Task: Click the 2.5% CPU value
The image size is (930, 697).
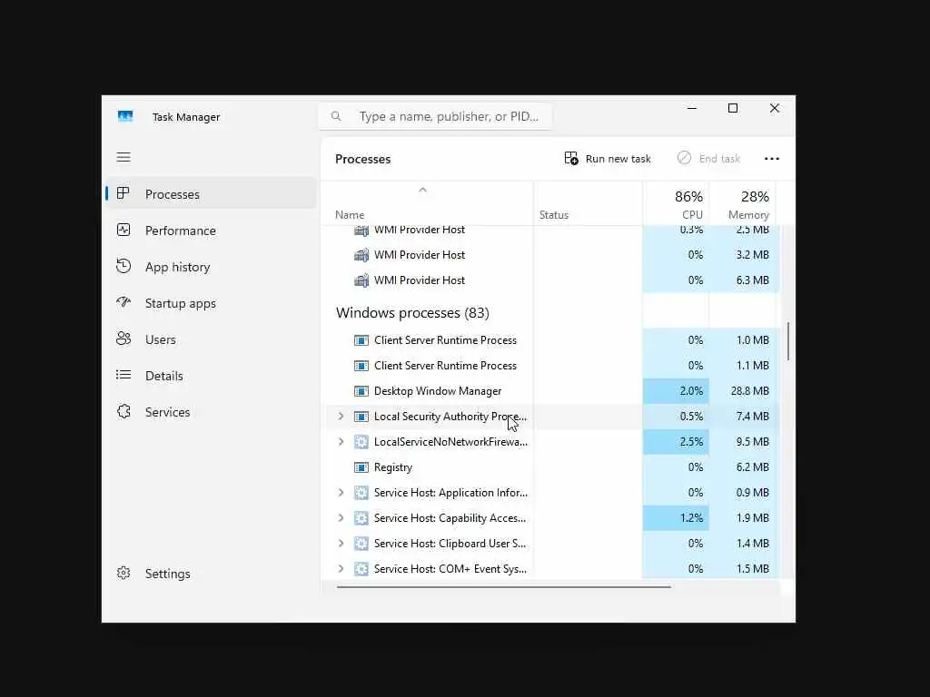Action: [691, 442]
